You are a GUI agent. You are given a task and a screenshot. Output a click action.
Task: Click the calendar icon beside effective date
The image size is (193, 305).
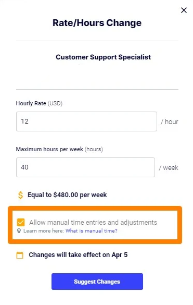click(x=20, y=255)
